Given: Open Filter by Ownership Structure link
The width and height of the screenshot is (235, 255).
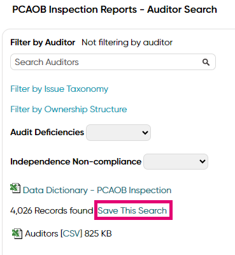Looking at the screenshot, I should coord(69,110).
